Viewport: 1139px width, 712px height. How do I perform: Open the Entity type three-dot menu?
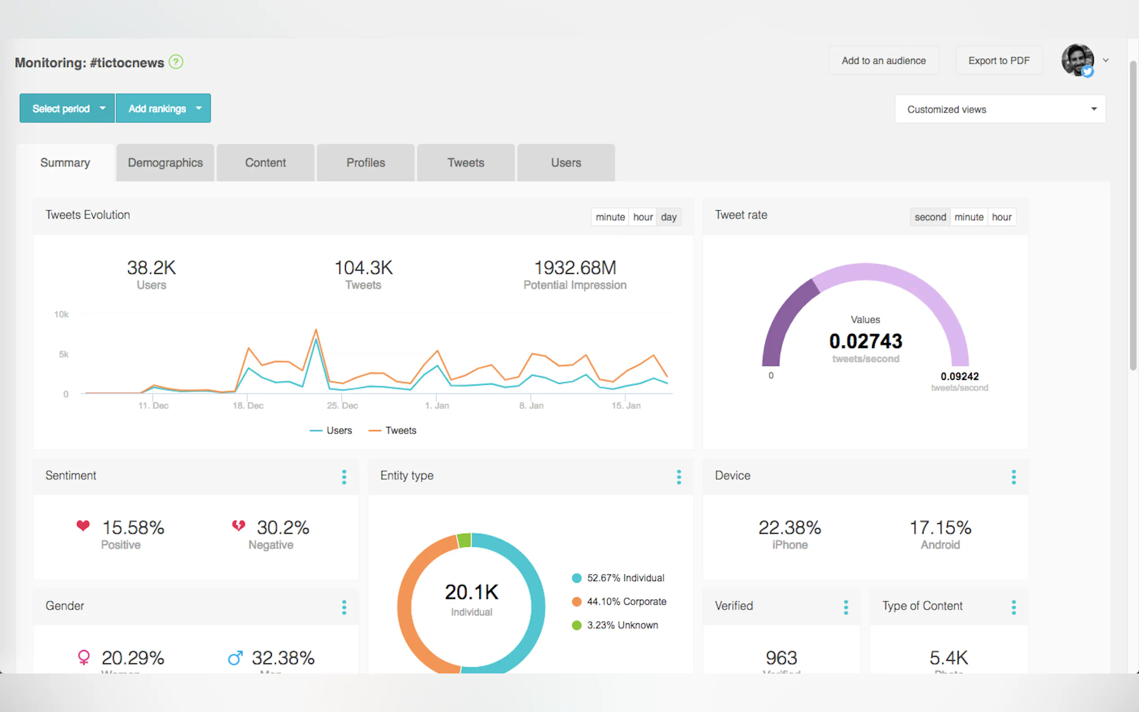[678, 477]
